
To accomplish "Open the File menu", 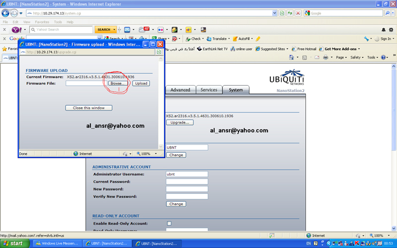I will click(x=5, y=22).
